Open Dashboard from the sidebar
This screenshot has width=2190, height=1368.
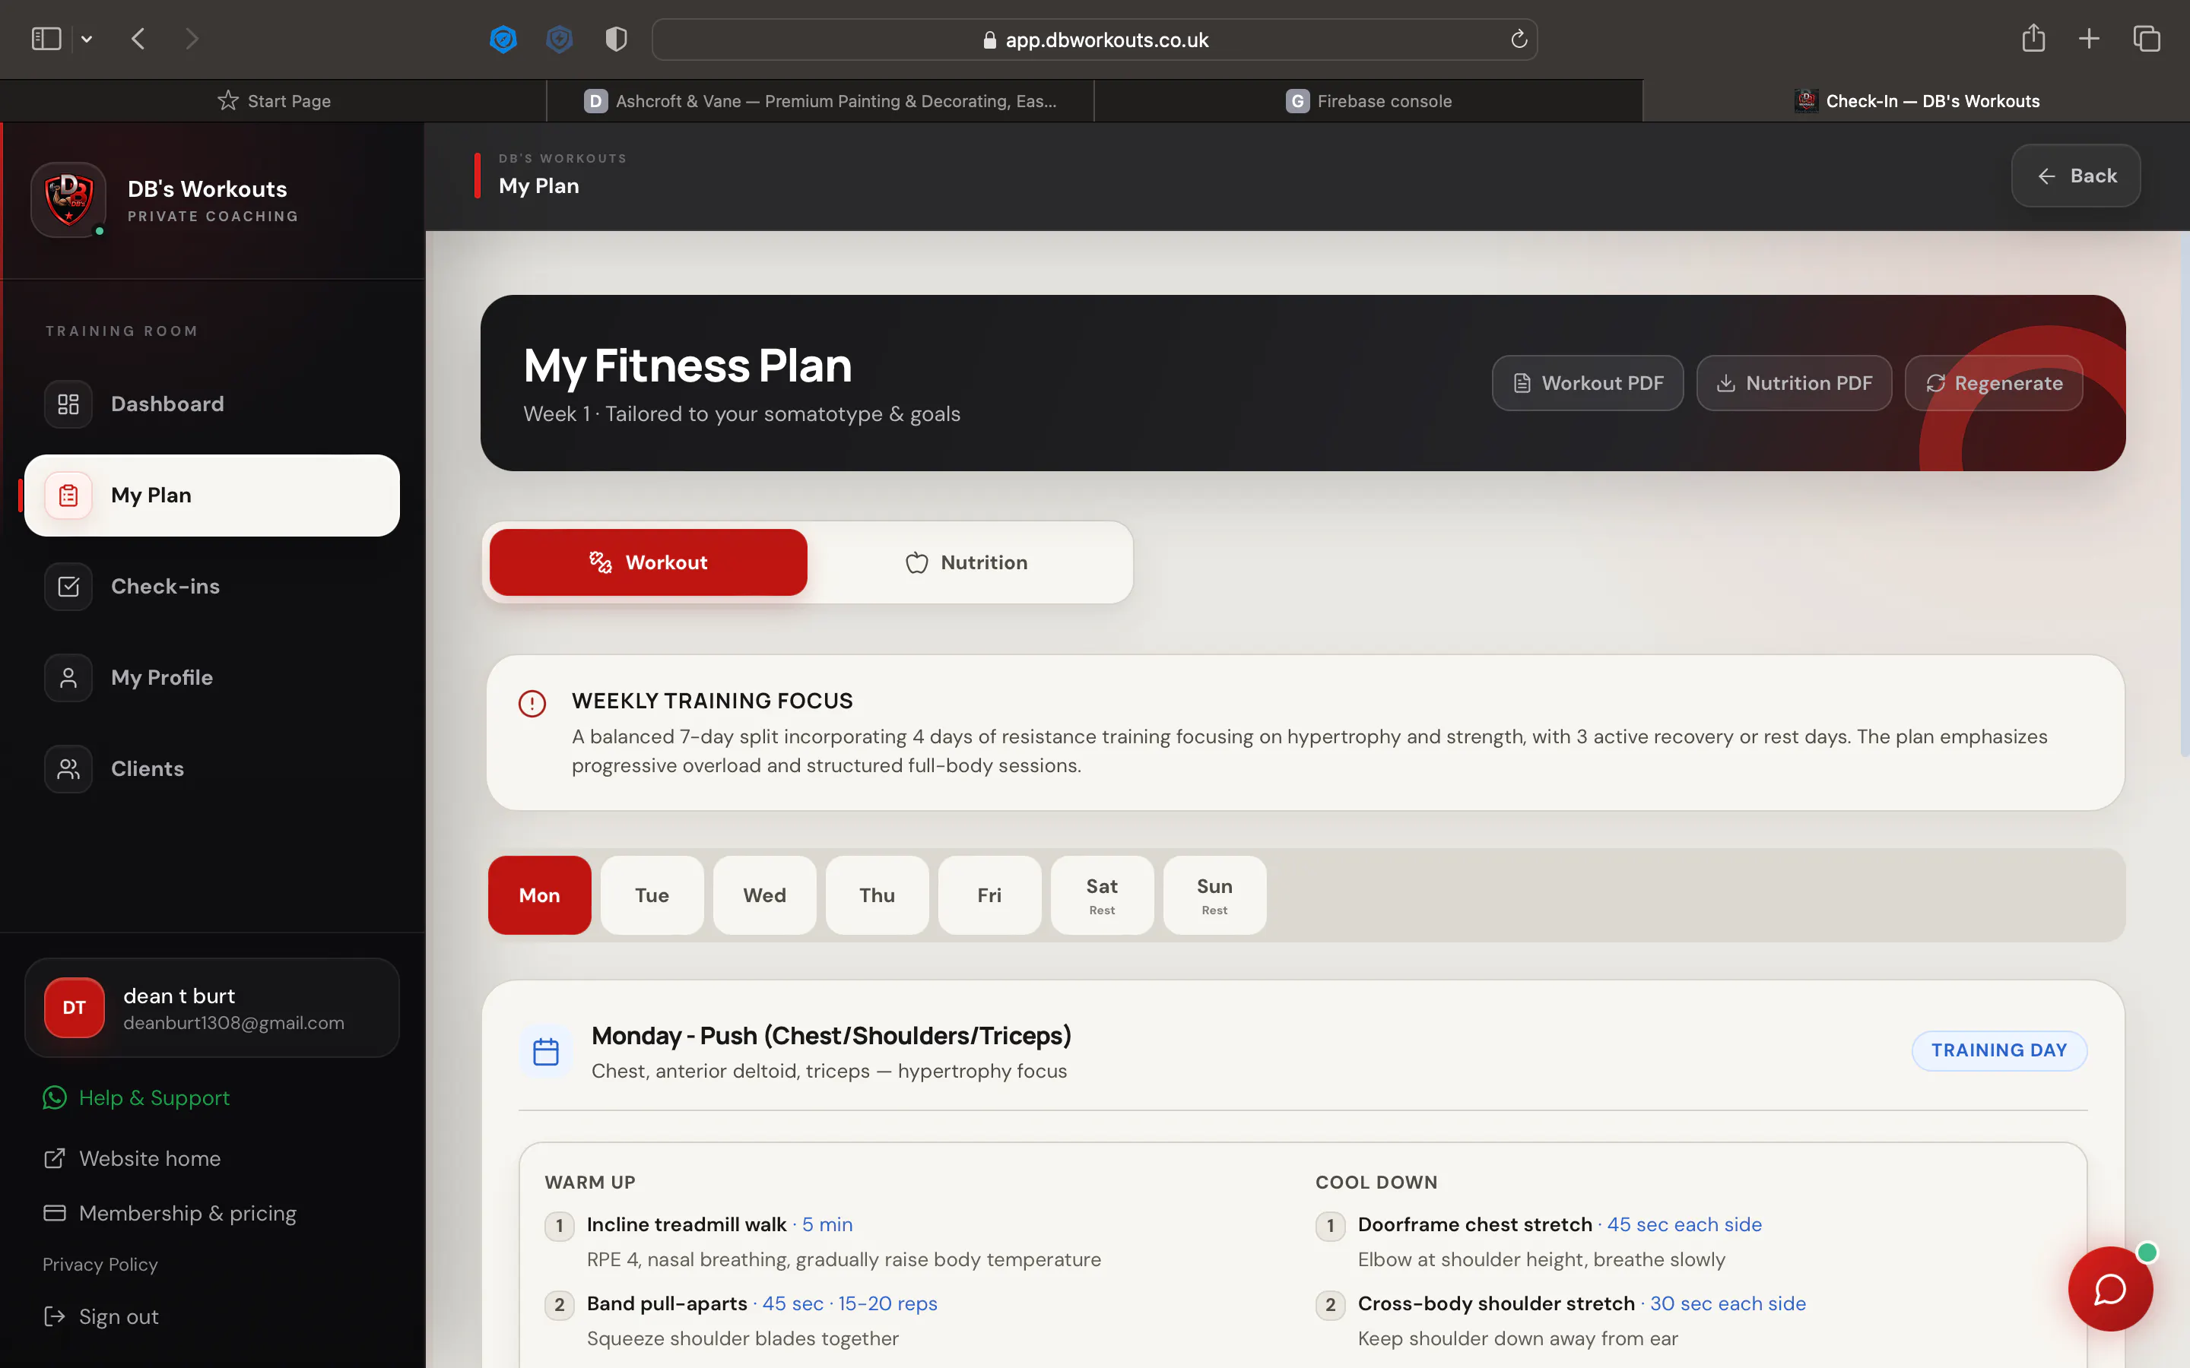tap(211, 404)
